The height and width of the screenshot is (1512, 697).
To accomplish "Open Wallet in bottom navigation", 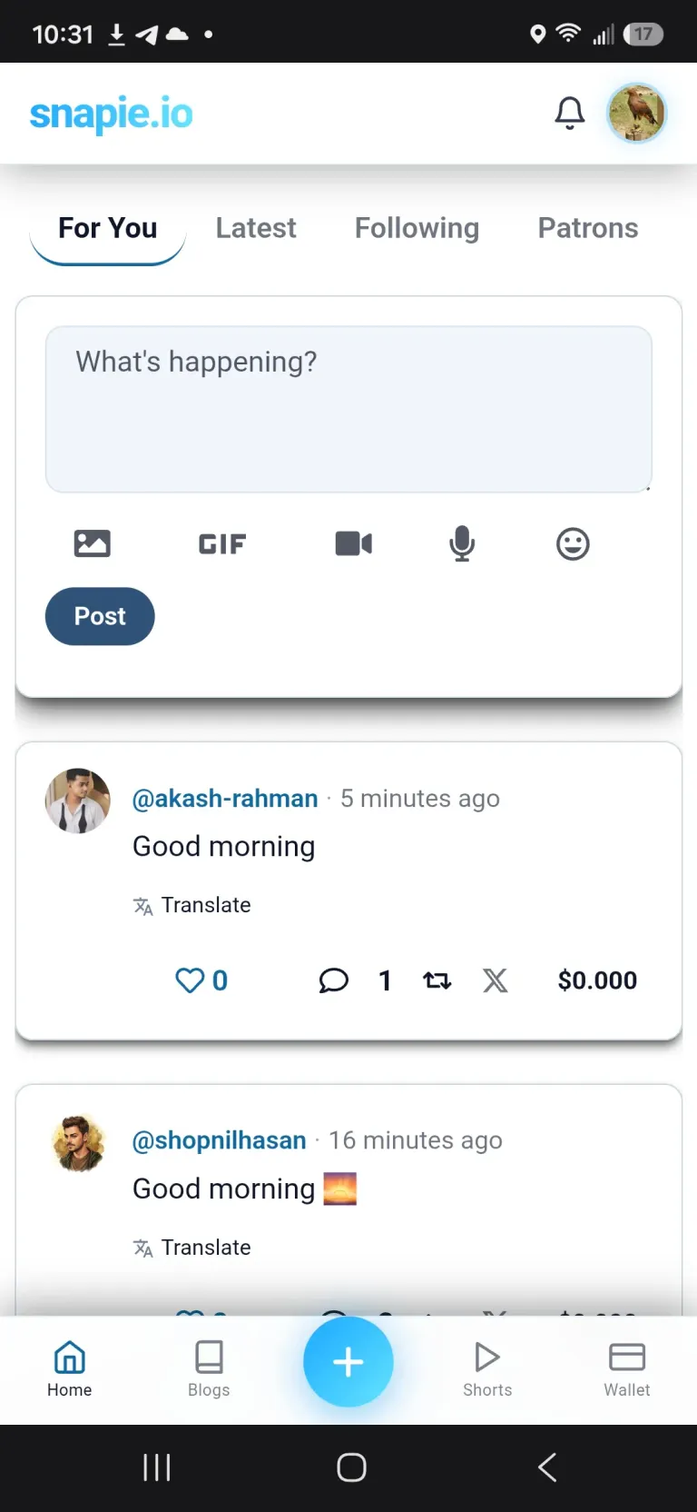I will (x=627, y=1369).
